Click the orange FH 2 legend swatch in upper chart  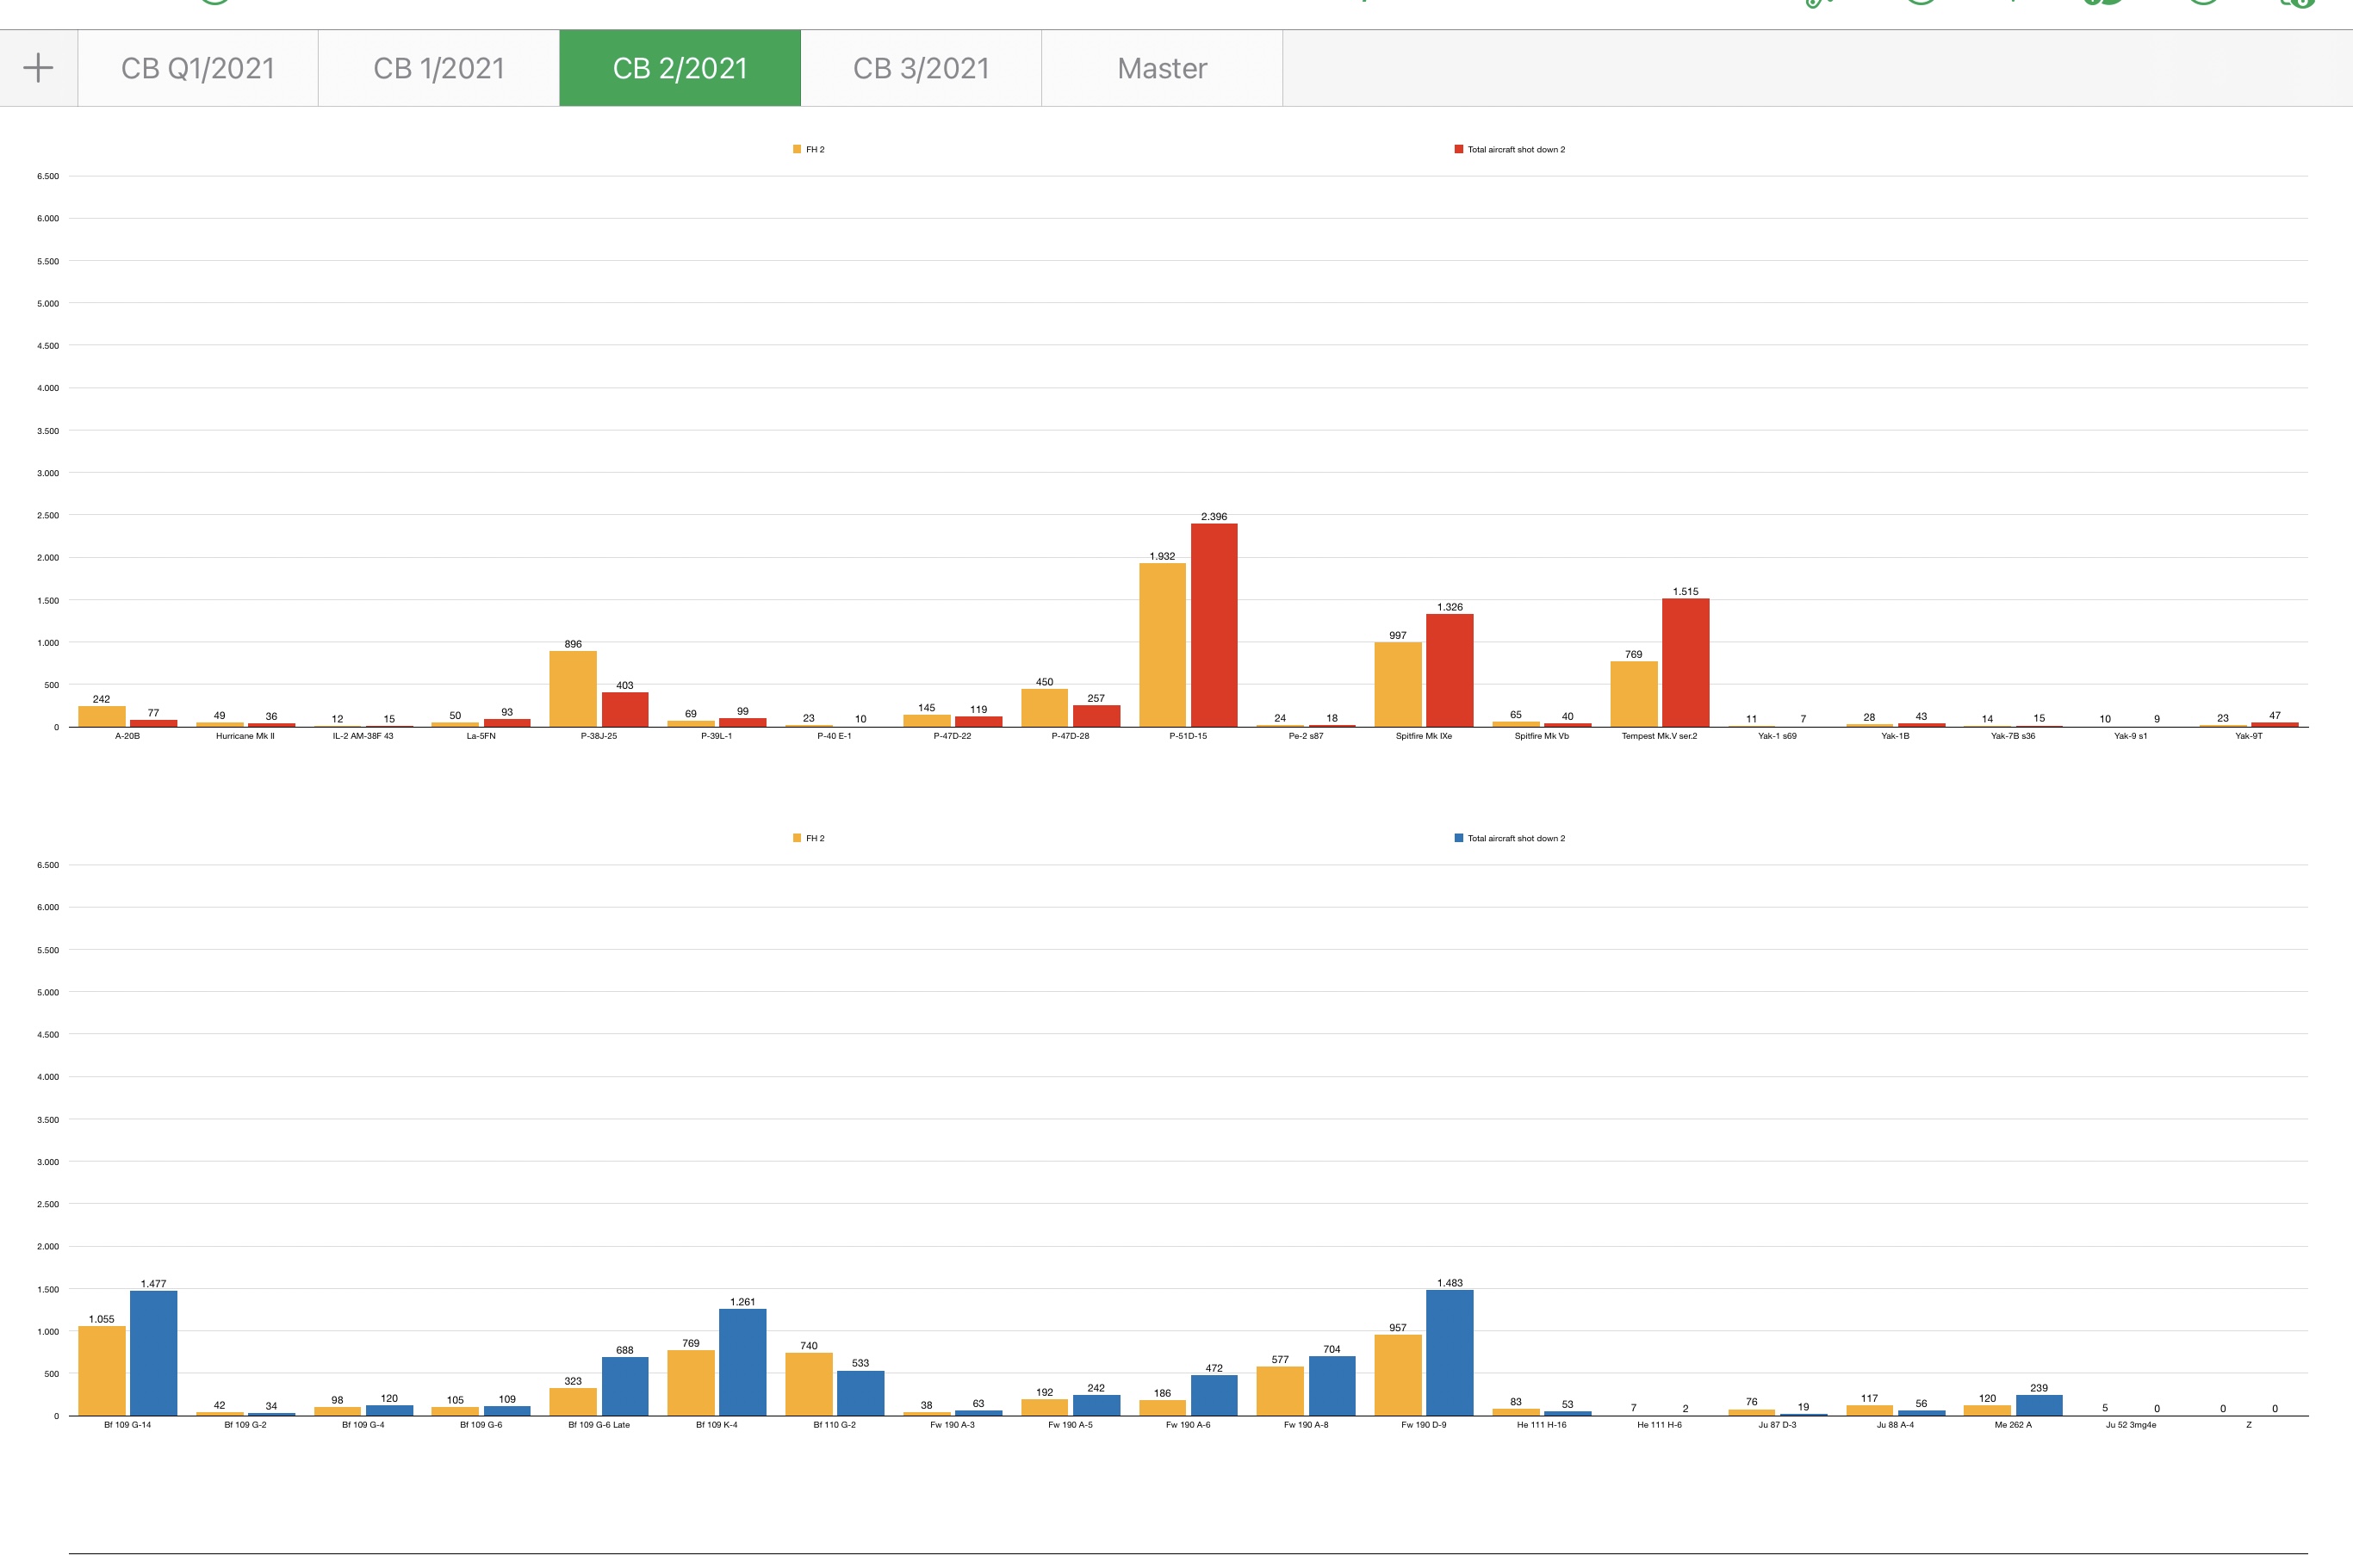pos(797,149)
